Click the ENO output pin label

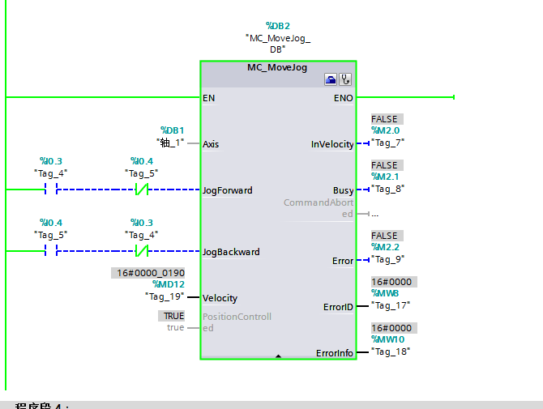coord(344,98)
